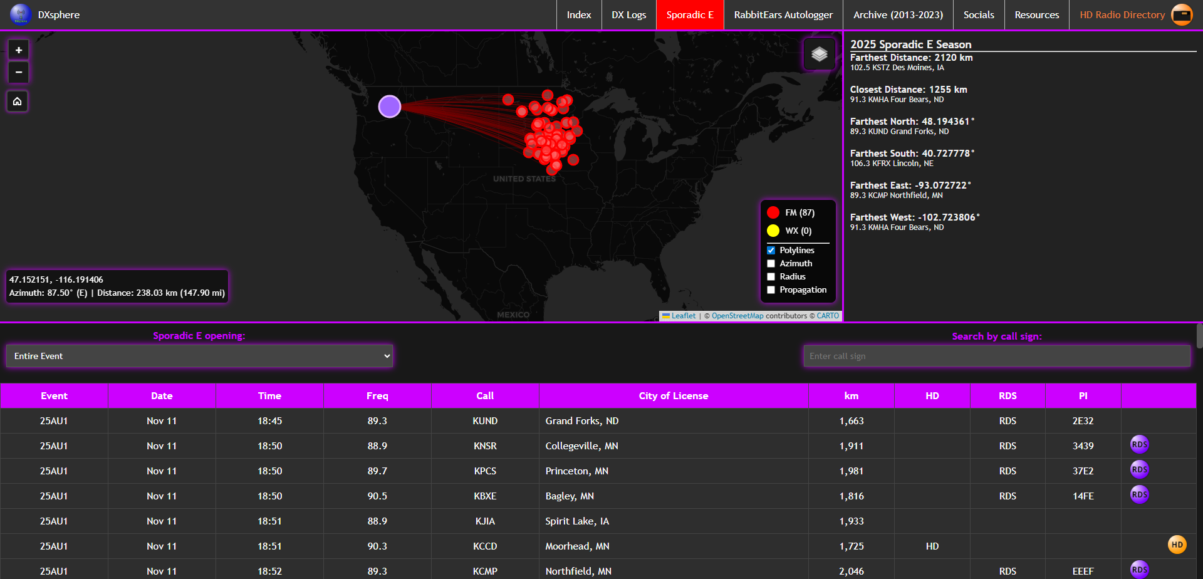Sort table by the km column header
1203x579 pixels.
(851, 396)
